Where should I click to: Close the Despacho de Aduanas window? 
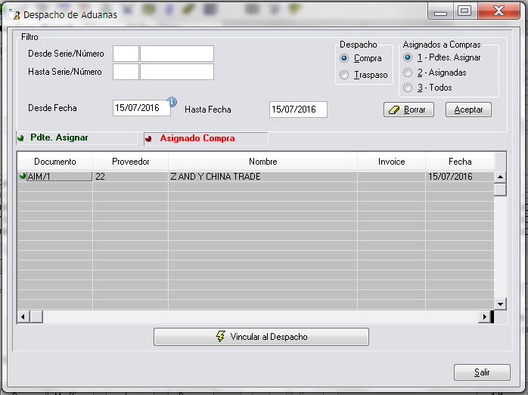[x=498, y=11]
